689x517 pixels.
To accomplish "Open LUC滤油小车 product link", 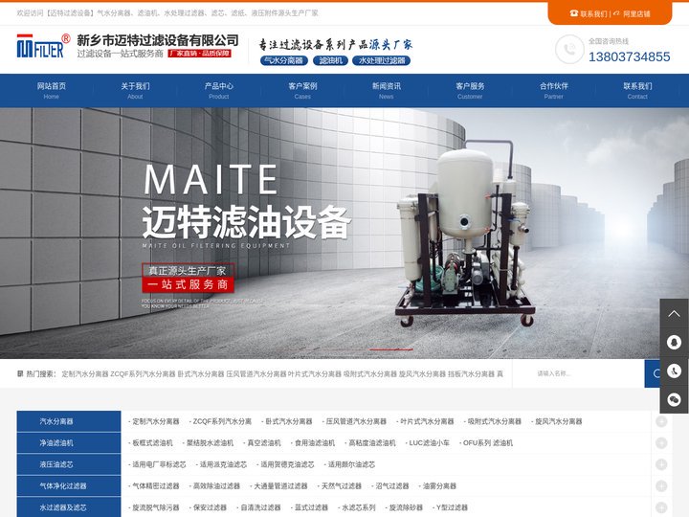I will pyautogui.click(x=430, y=442).
